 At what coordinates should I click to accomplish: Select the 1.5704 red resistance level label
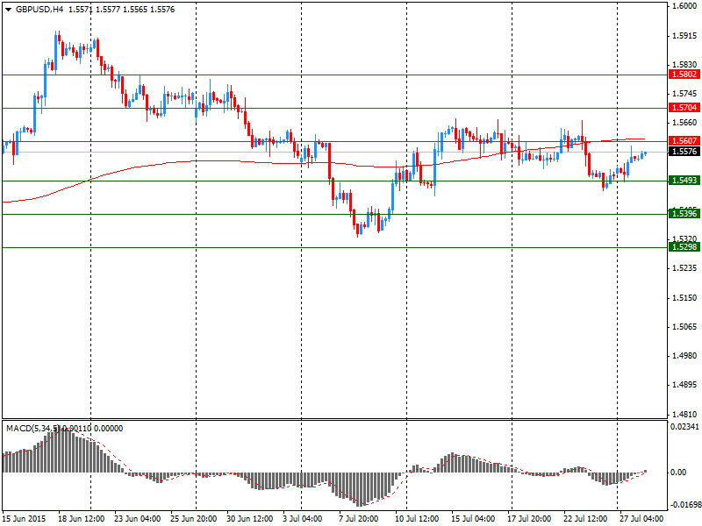(684, 107)
